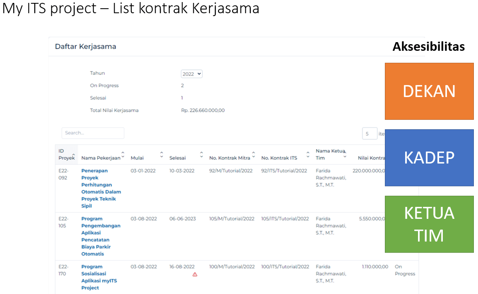Click the Nilai Kontrak column header
The image size is (478, 294).
(371, 158)
